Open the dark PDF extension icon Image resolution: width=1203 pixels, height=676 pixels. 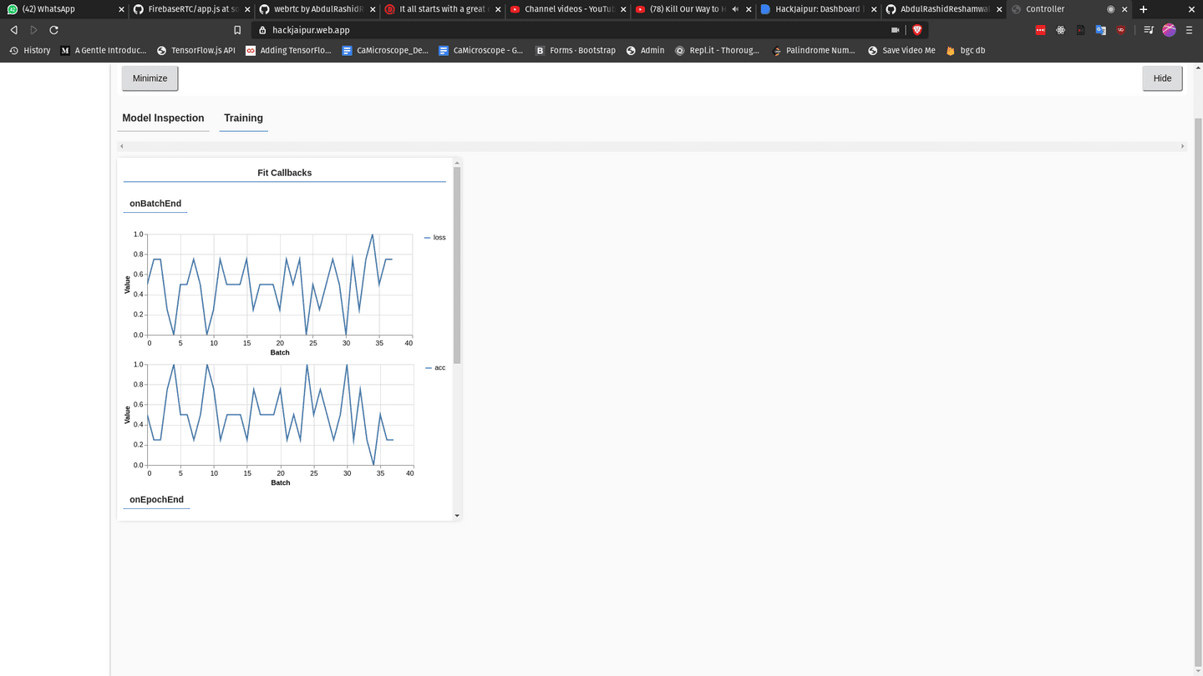pyautogui.click(x=1080, y=30)
